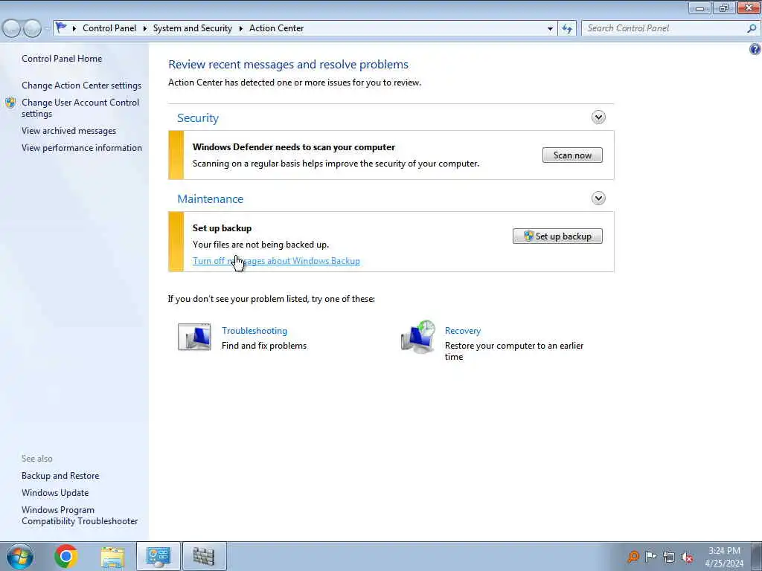Click the network tray icon

pyautogui.click(x=669, y=557)
